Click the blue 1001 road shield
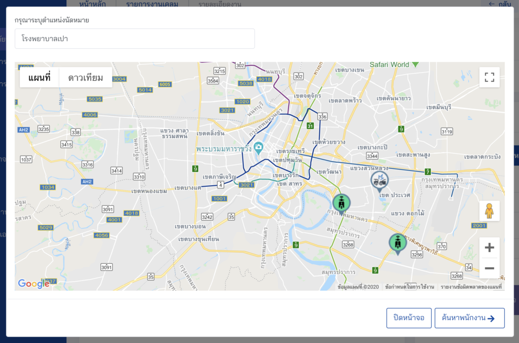The image size is (519, 343). tap(219, 198)
